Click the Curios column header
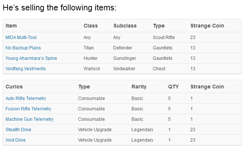 click(x=14, y=87)
